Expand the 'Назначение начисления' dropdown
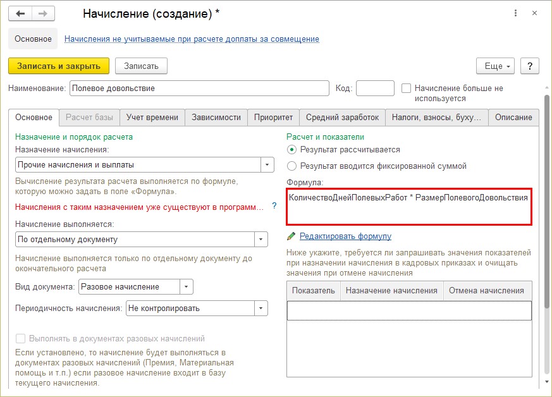552x397 pixels. coord(267,165)
